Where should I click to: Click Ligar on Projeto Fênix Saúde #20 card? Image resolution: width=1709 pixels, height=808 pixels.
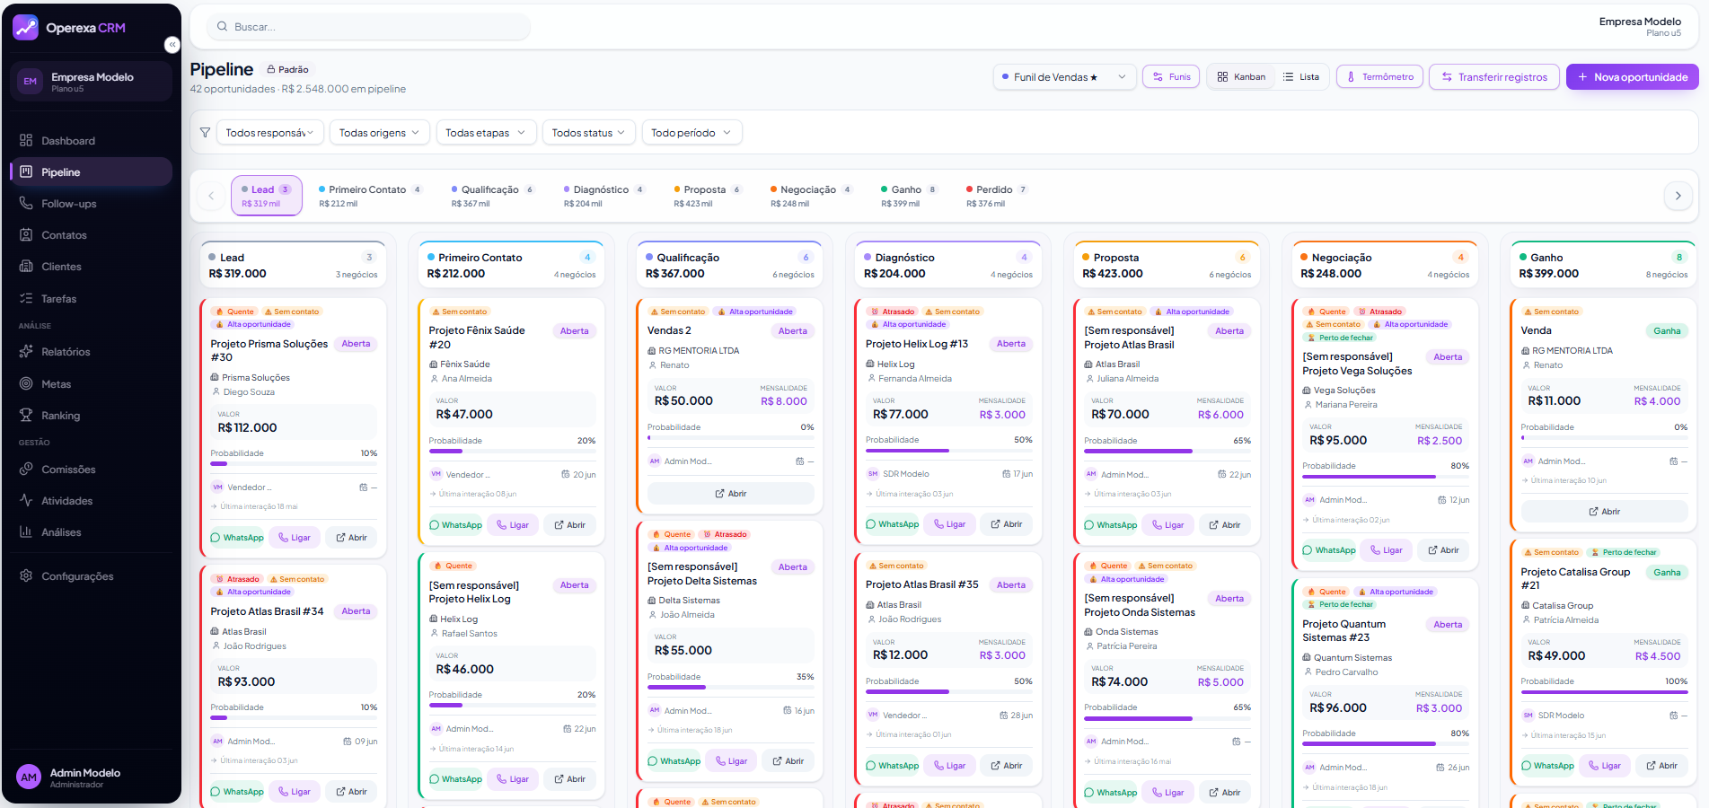(x=513, y=525)
